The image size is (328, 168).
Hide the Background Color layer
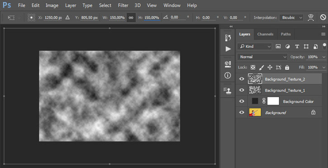point(242,101)
